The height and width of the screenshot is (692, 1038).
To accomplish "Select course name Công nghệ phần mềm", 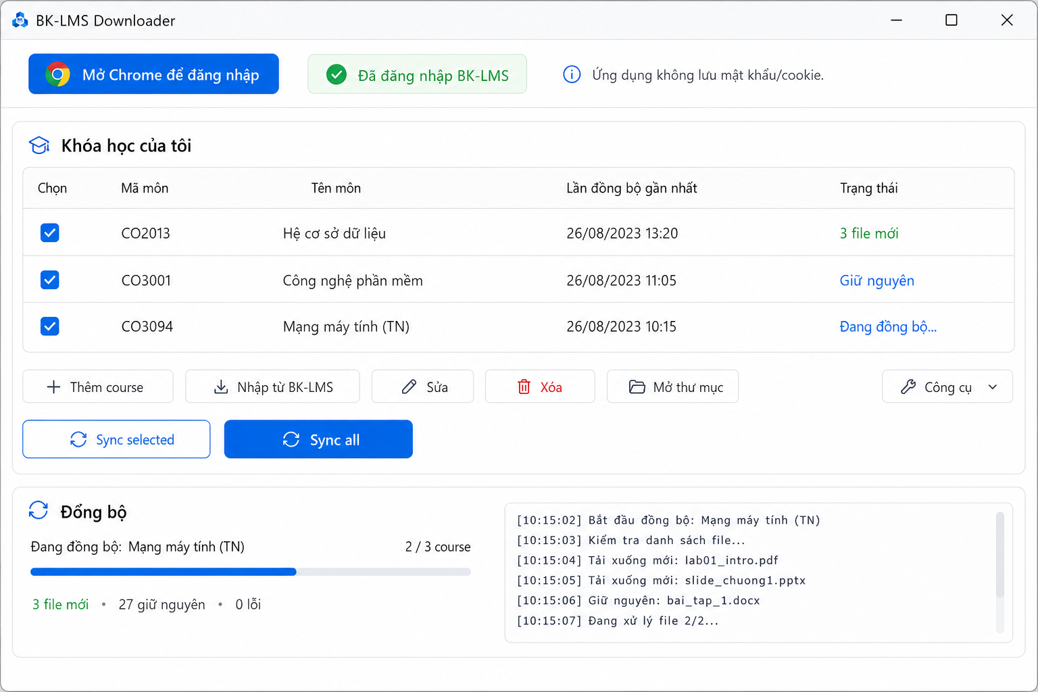I will [x=353, y=280].
